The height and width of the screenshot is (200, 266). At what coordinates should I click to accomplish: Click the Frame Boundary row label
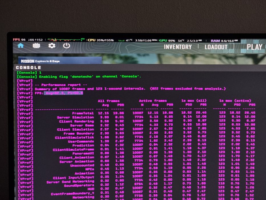79,133
